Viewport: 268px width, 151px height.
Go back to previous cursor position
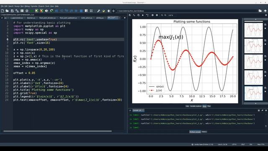click(109, 11)
